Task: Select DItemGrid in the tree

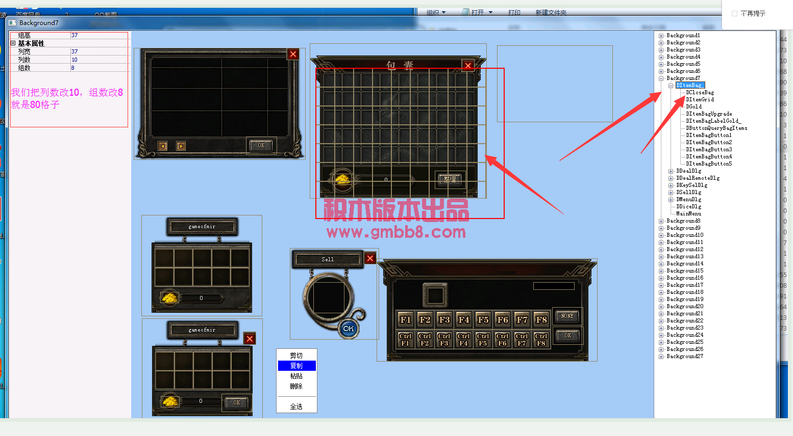Action: [x=700, y=99]
